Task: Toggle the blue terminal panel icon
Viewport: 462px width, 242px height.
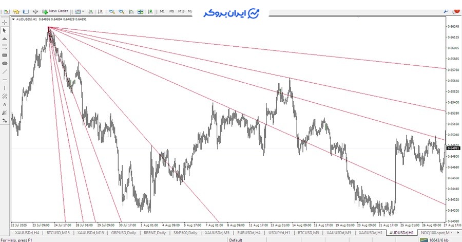Action: [26, 11]
